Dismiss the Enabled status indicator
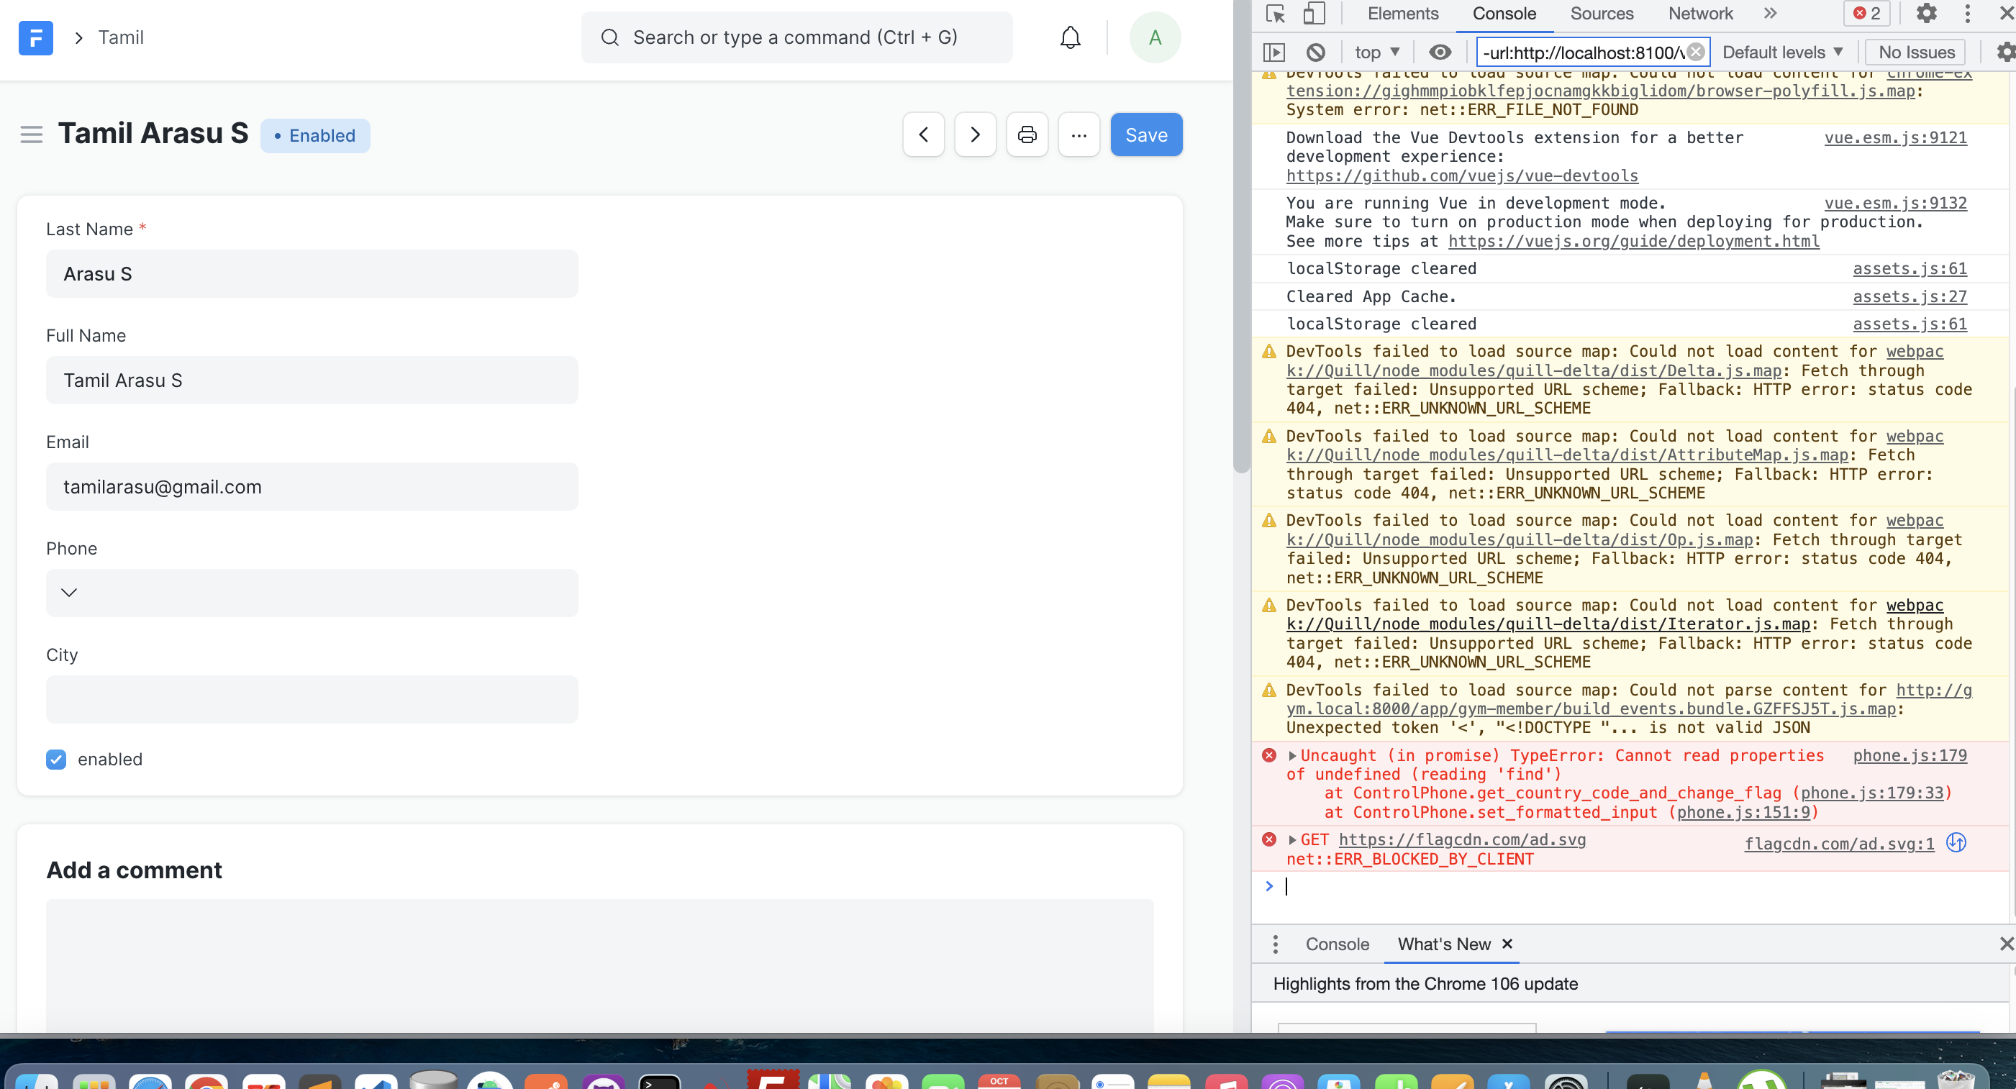 tap(315, 135)
